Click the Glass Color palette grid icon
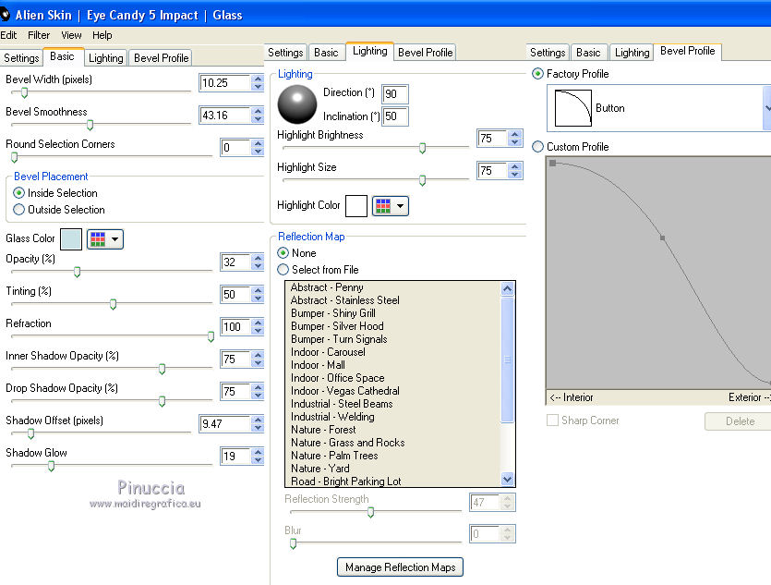Image resolution: width=771 pixels, height=585 pixels. (98, 239)
